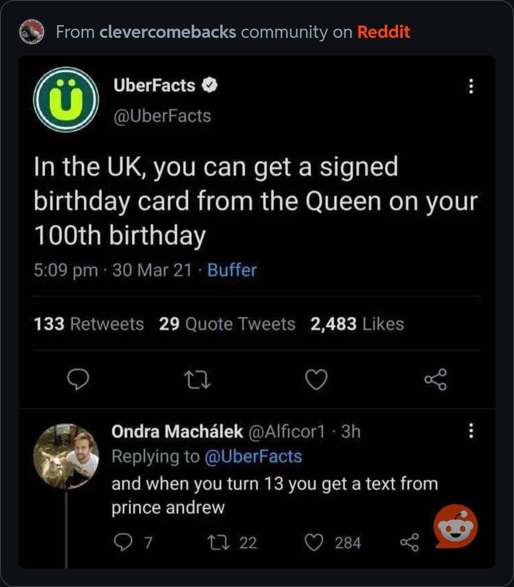Click the Buffer source link
The width and height of the screenshot is (514, 587).
(232, 270)
